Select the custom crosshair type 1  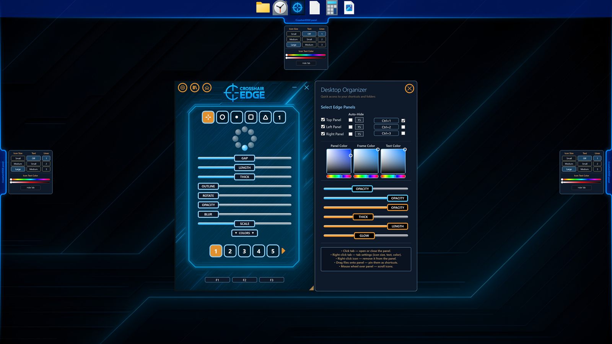[280, 117]
